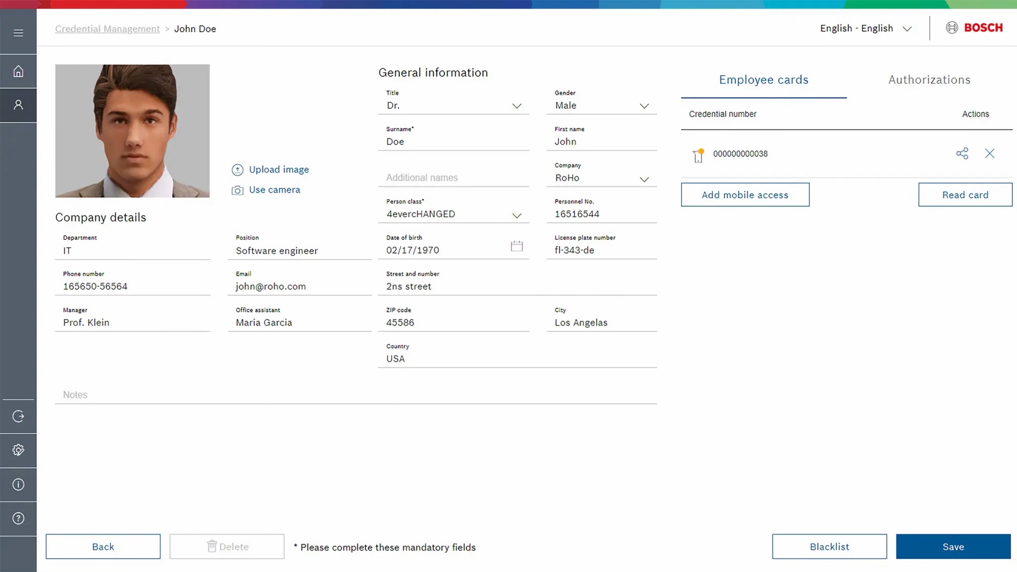Viewport: 1017px width, 572px height.
Task: Open the person management sidebar icon
Action: [x=18, y=105]
